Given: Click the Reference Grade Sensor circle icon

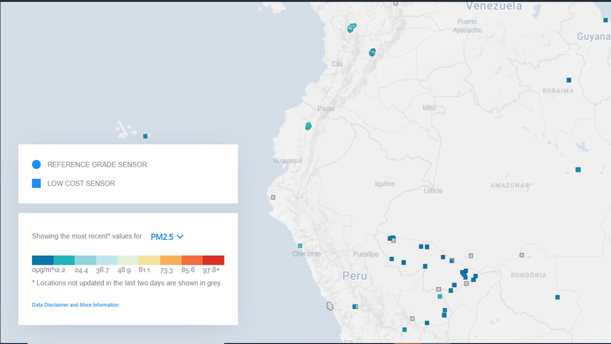Looking at the screenshot, I should tap(36, 164).
